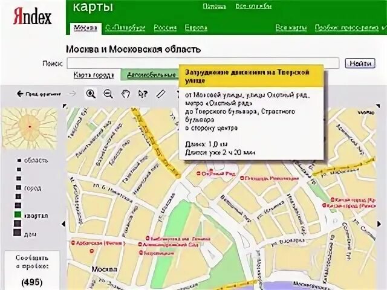The width and height of the screenshot is (387, 290).
Task: Select the hand pan tool
Action: pyautogui.click(x=126, y=94)
